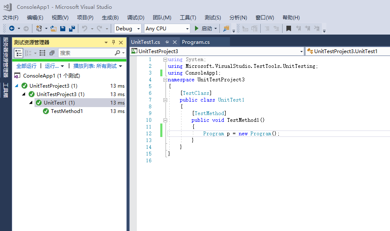Viewport: 390px width, 231px height.
Task: Click the Visual Studio logo in the title bar
Action: coord(8,7)
